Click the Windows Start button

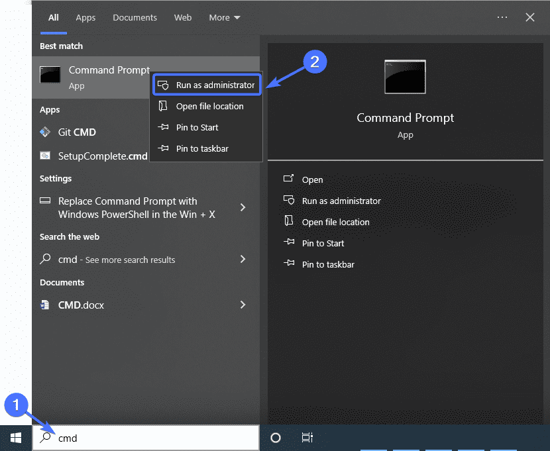[16, 438]
